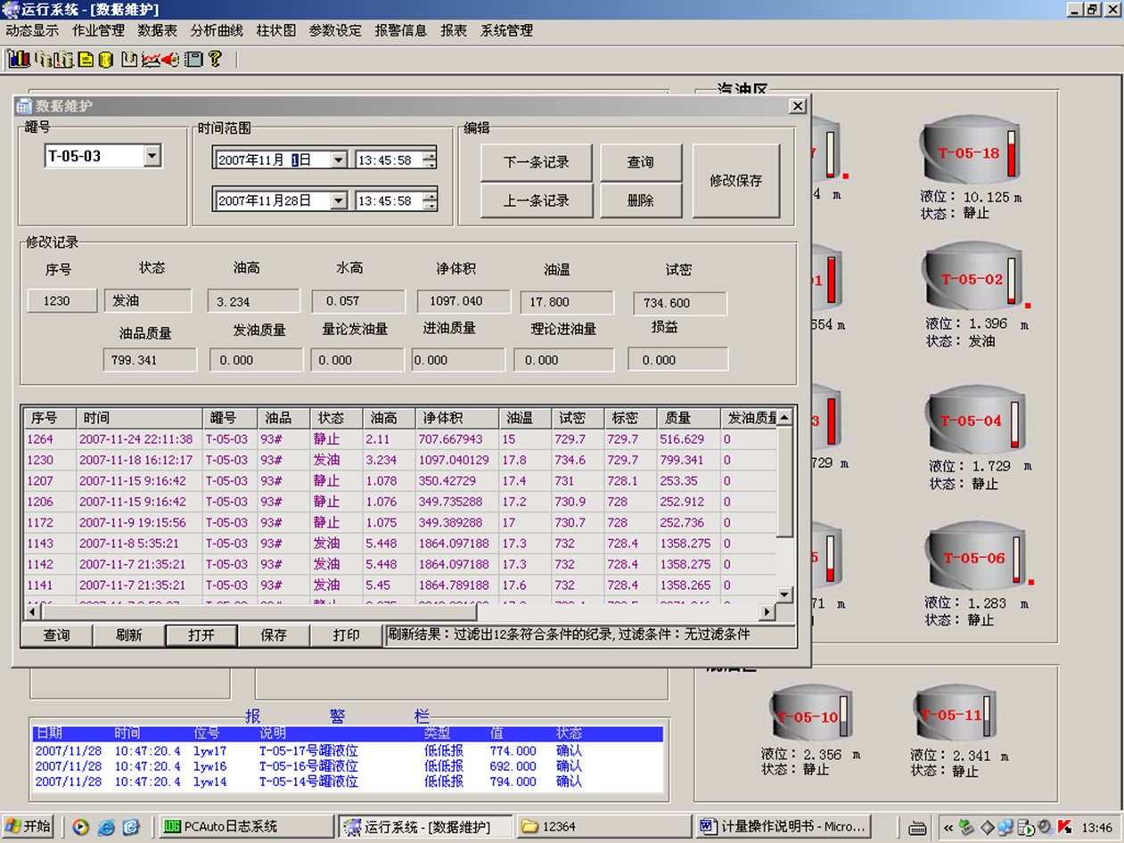The height and width of the screenshot is (843, 1124).
Task: Open the 开始 Start menu in taskbar
Action: click(29, 826)
